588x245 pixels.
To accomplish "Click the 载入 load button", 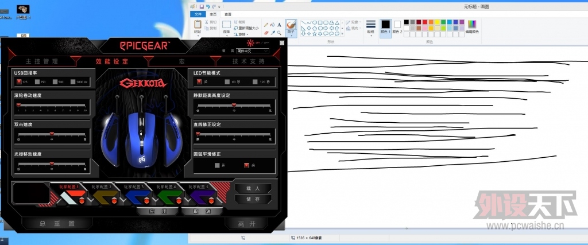I will 253,188.
